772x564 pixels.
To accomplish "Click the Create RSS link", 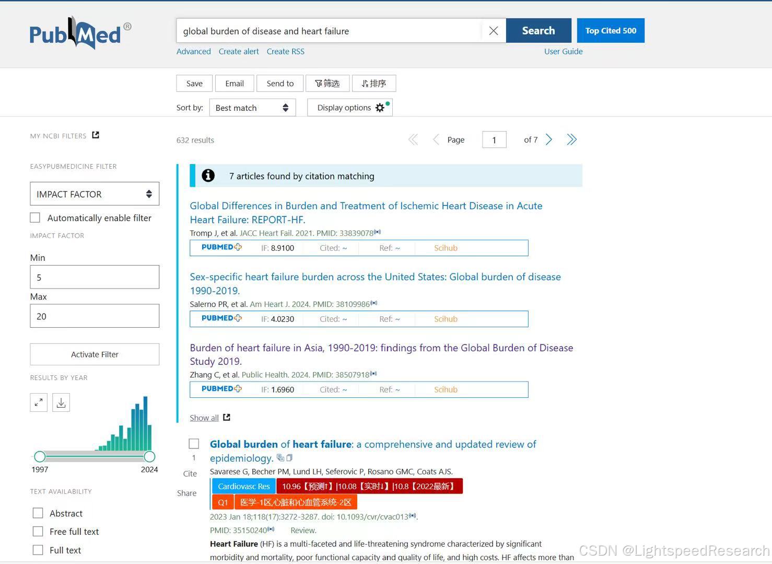I will click(x=285, y=51).
